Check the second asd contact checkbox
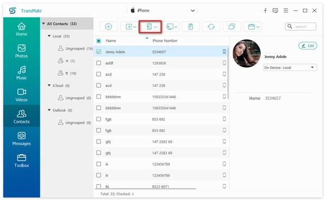This screenshot has height=201, width=326. coord(98,85)
